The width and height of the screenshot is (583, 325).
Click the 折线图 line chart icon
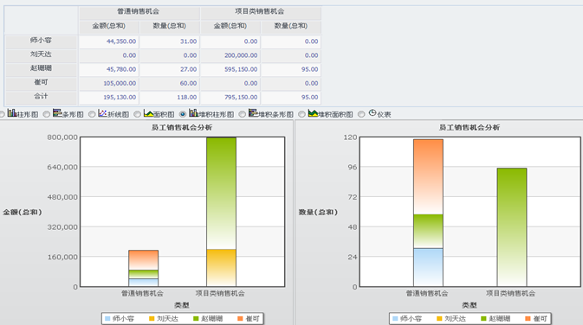[102, 113]
